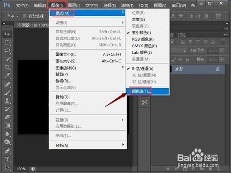Select the Move tool in the toolbox
This screenshot has height=173, width=231.
7,34
